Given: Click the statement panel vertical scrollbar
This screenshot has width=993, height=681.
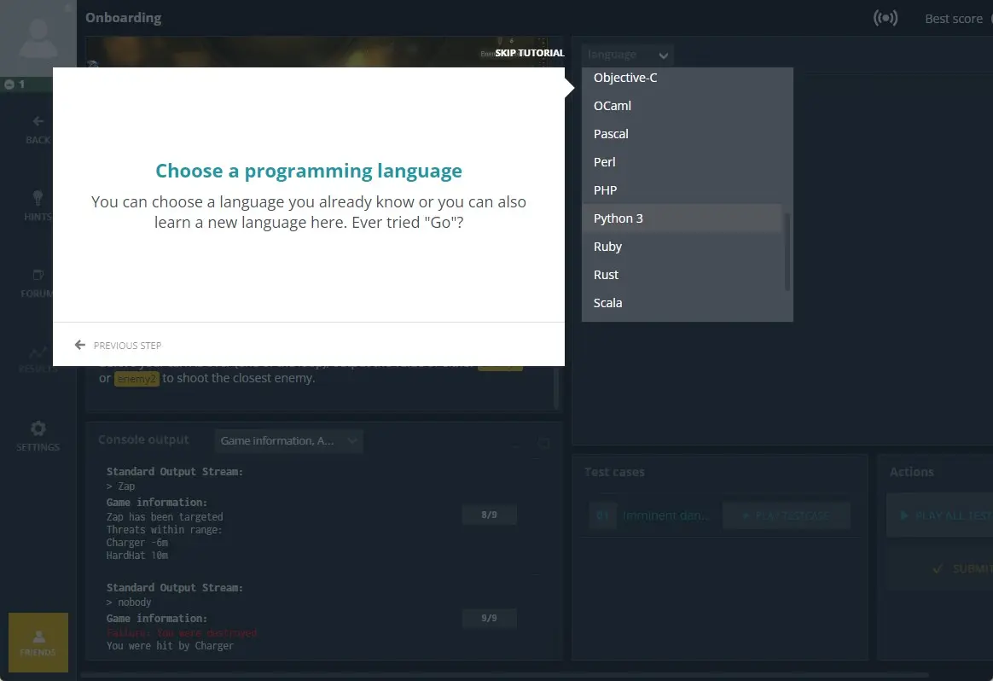Looking at the screenshot, I should click(556, 387).
